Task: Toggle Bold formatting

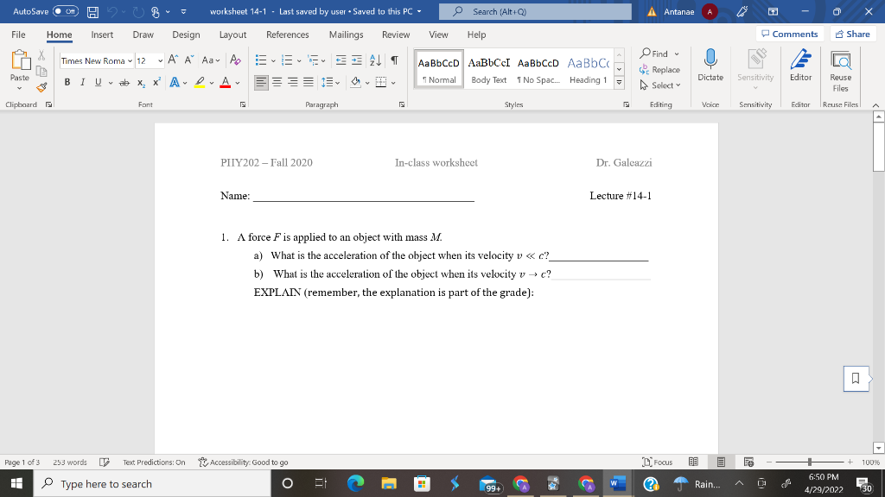Action: 67,83
